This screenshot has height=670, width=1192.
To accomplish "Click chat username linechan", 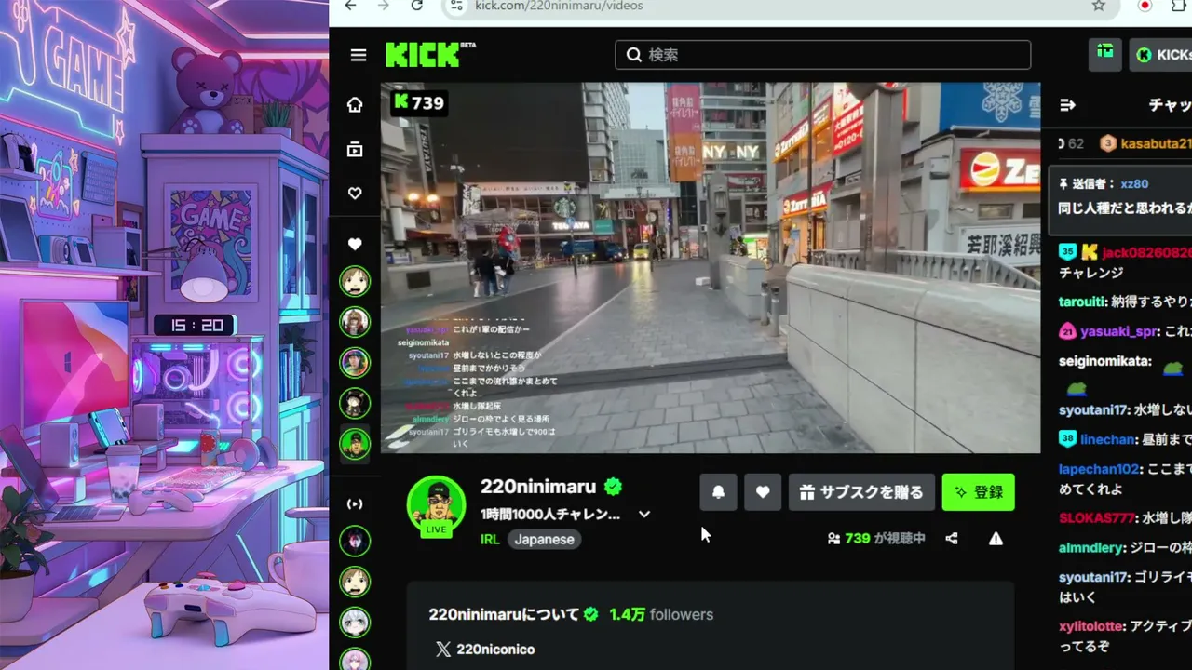I will click(x=1107, y=439).
